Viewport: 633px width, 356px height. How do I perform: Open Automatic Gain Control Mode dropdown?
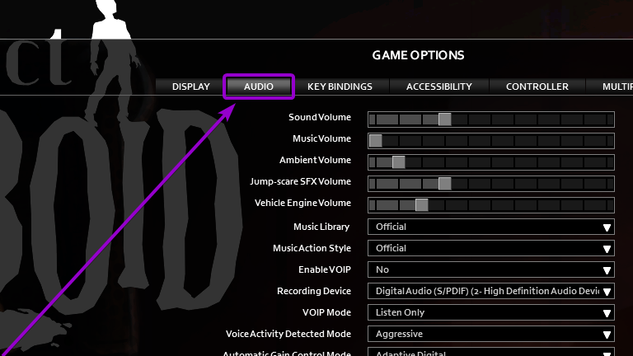click(x=490, y=353)
